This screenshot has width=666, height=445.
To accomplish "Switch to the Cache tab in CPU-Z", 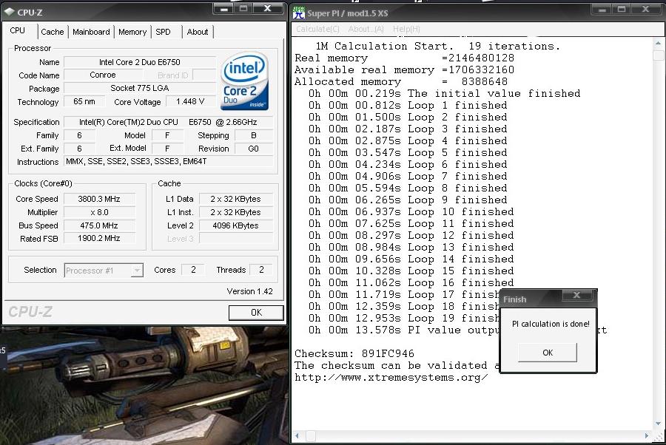I will pos(52,32).
